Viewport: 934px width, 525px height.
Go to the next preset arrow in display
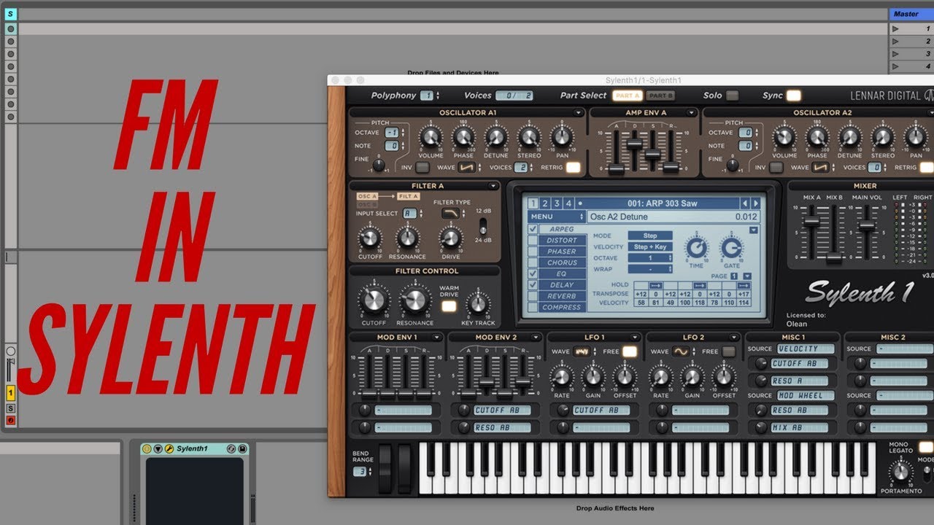point(756,203)
